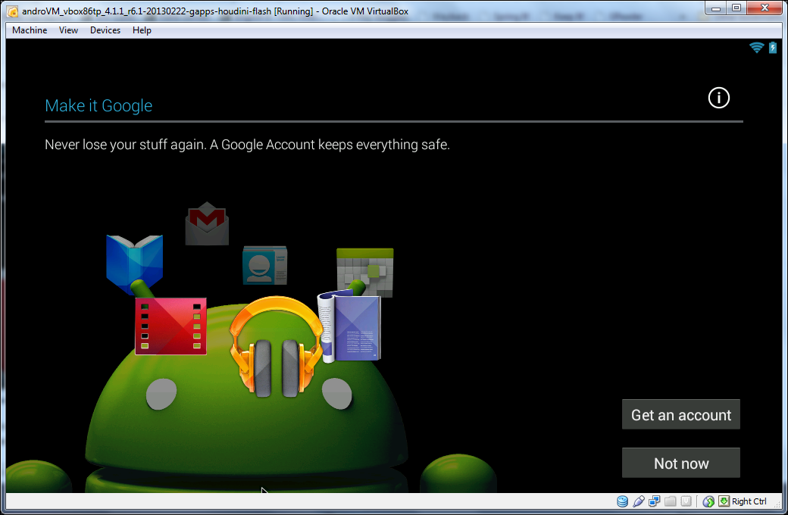Click the Android Wi-Fi status icon
Screen dimensions: 788x515
[756, 48]
